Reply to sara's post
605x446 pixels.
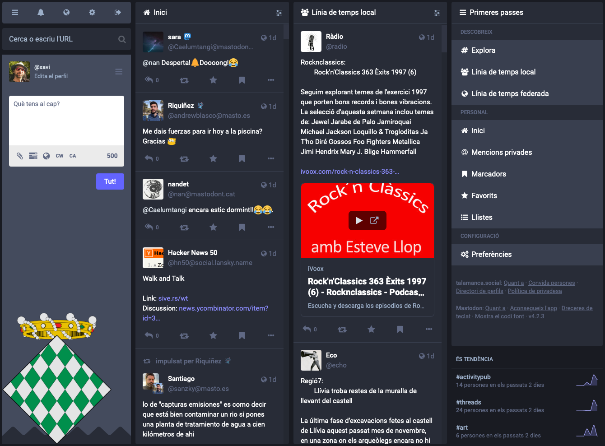click(x=149, y=80)
